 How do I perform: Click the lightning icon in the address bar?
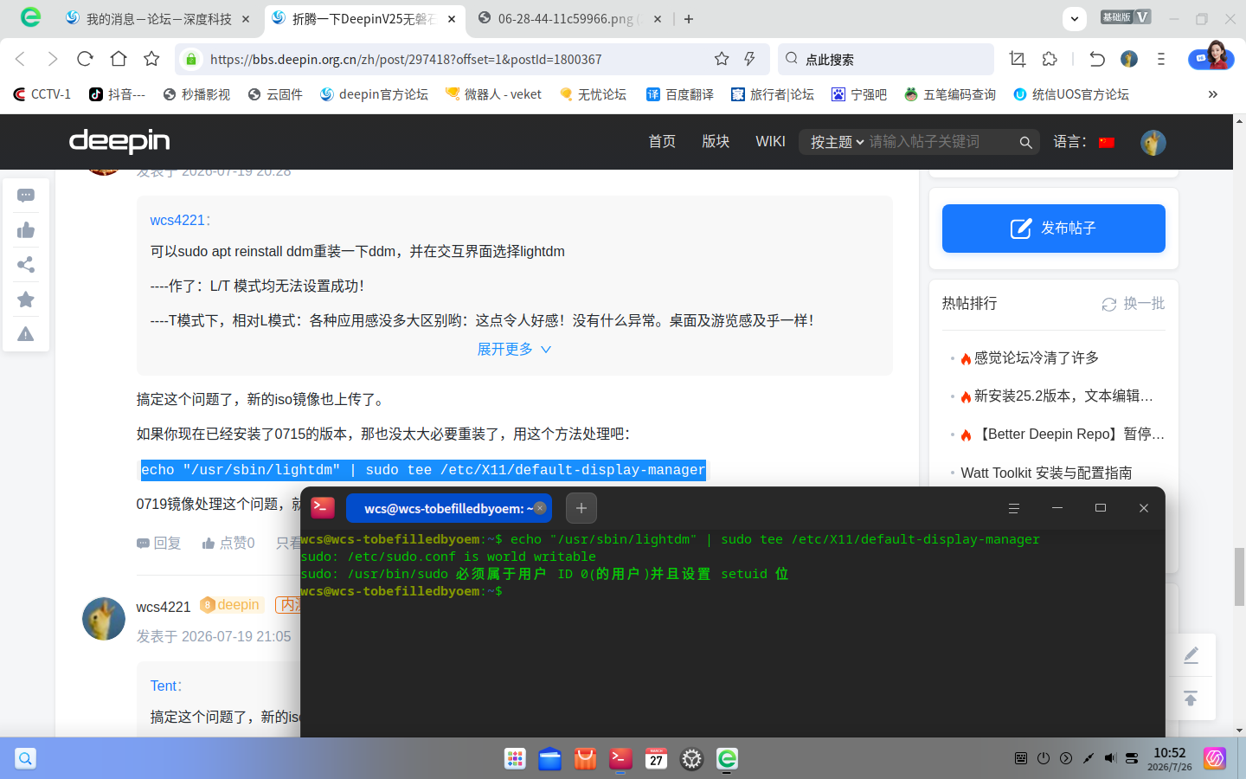click(749, 59)
